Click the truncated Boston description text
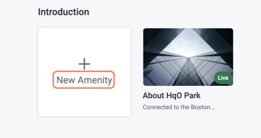 (179, 107)
